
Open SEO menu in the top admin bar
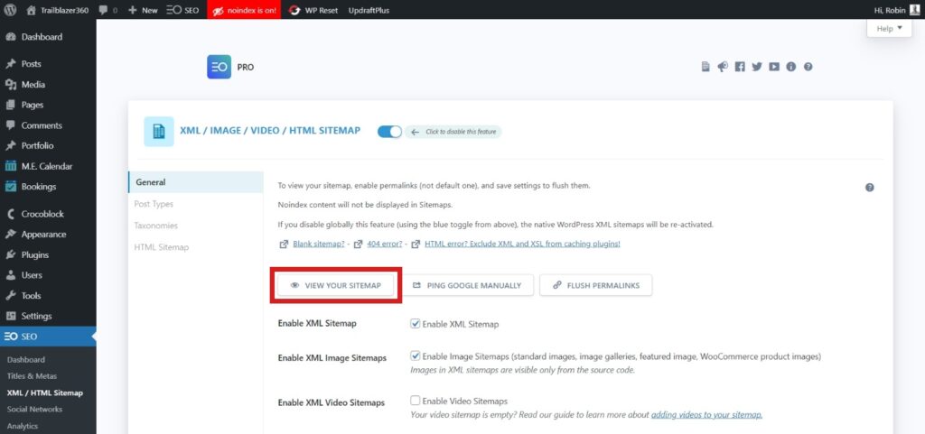[x=182, y=10]
